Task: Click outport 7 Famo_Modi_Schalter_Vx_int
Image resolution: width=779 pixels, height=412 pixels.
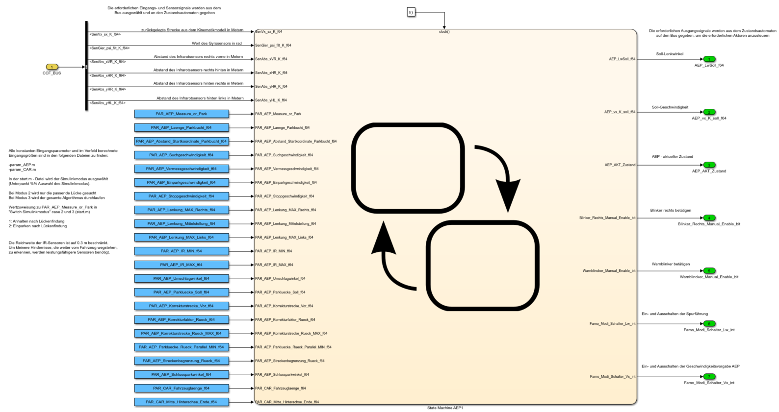Action: click(709, 377)
